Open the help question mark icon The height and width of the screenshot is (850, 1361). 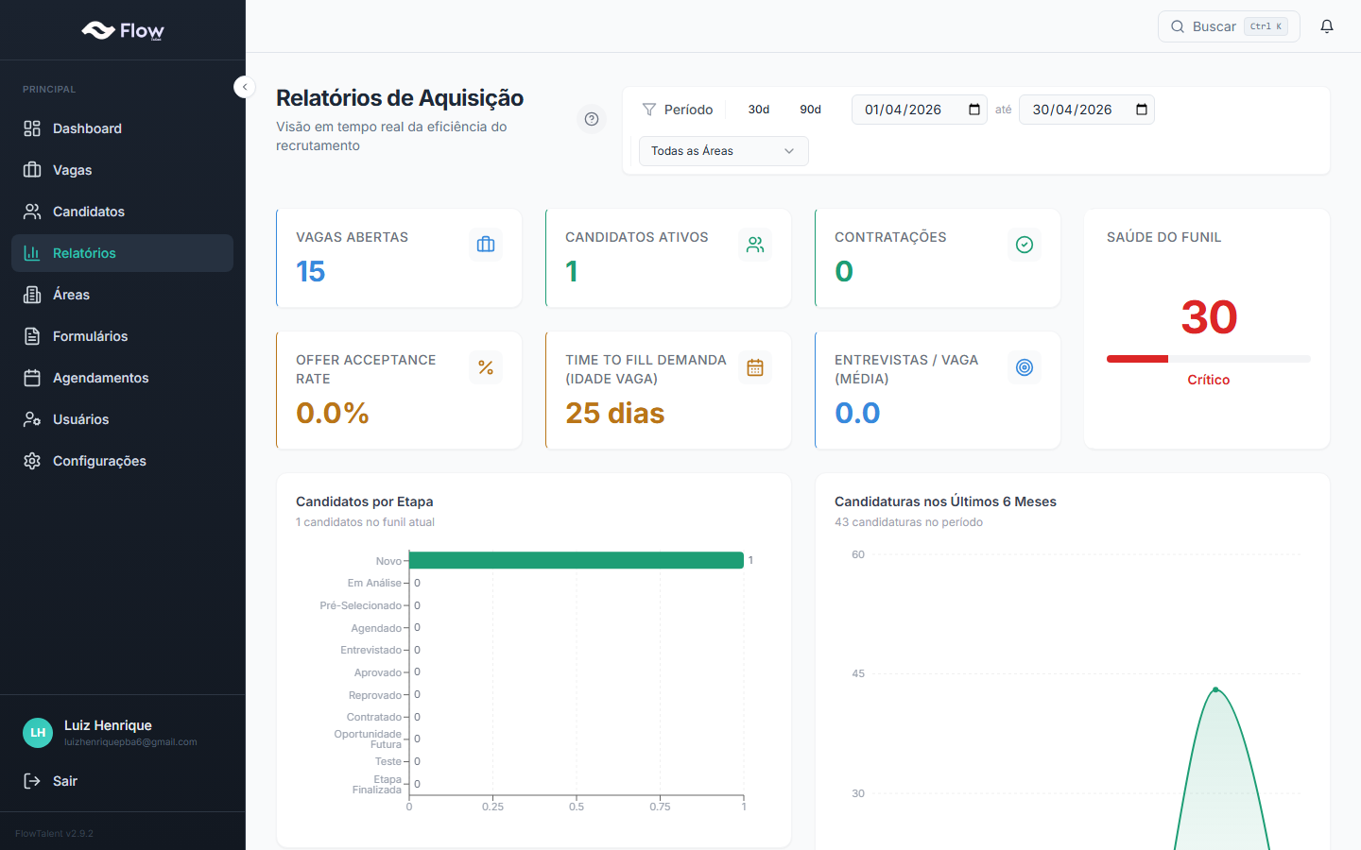pyautogui.click(x=592, y=119)
